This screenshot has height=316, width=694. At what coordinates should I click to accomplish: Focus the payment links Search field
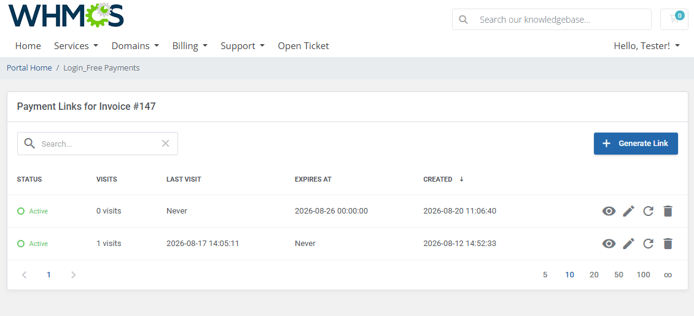[x=98, y=144]
